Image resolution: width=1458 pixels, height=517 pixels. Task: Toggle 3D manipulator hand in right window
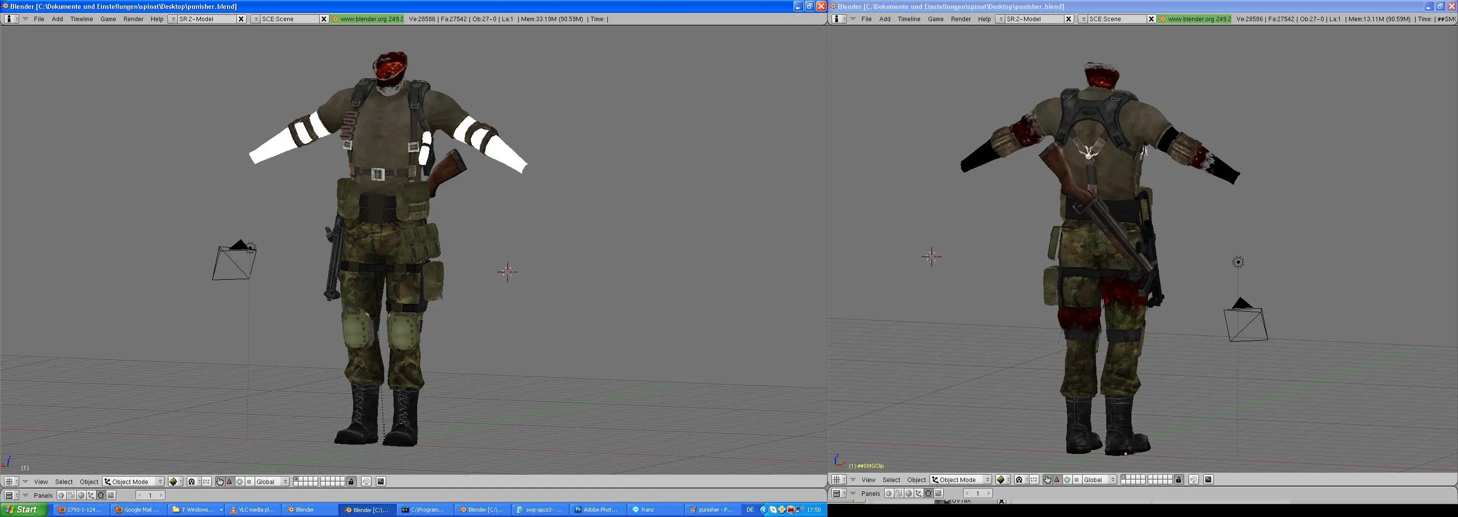(1048, 480)
